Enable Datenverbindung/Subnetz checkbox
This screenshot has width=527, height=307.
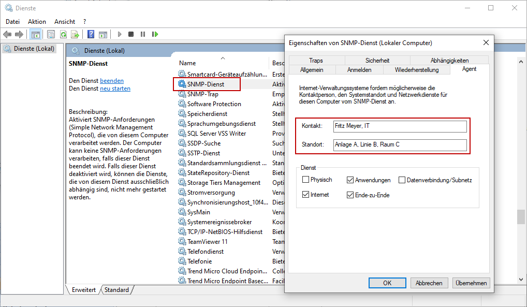(402, 180)
